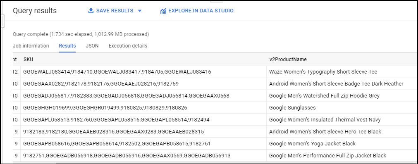The width and height of the screenshot is (418, 164).
Task: Select Google Men's Performance Full Zip Jacket cell
Action: 342,156
